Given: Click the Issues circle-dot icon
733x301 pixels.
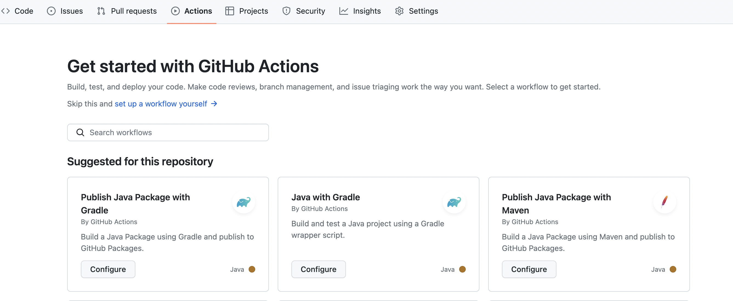Looking at the screenshot, I should point(51,11).
